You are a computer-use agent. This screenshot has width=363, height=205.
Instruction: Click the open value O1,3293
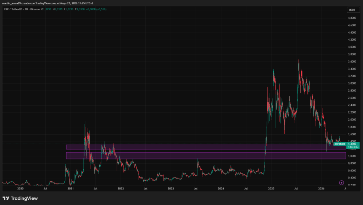pos(46,9)
